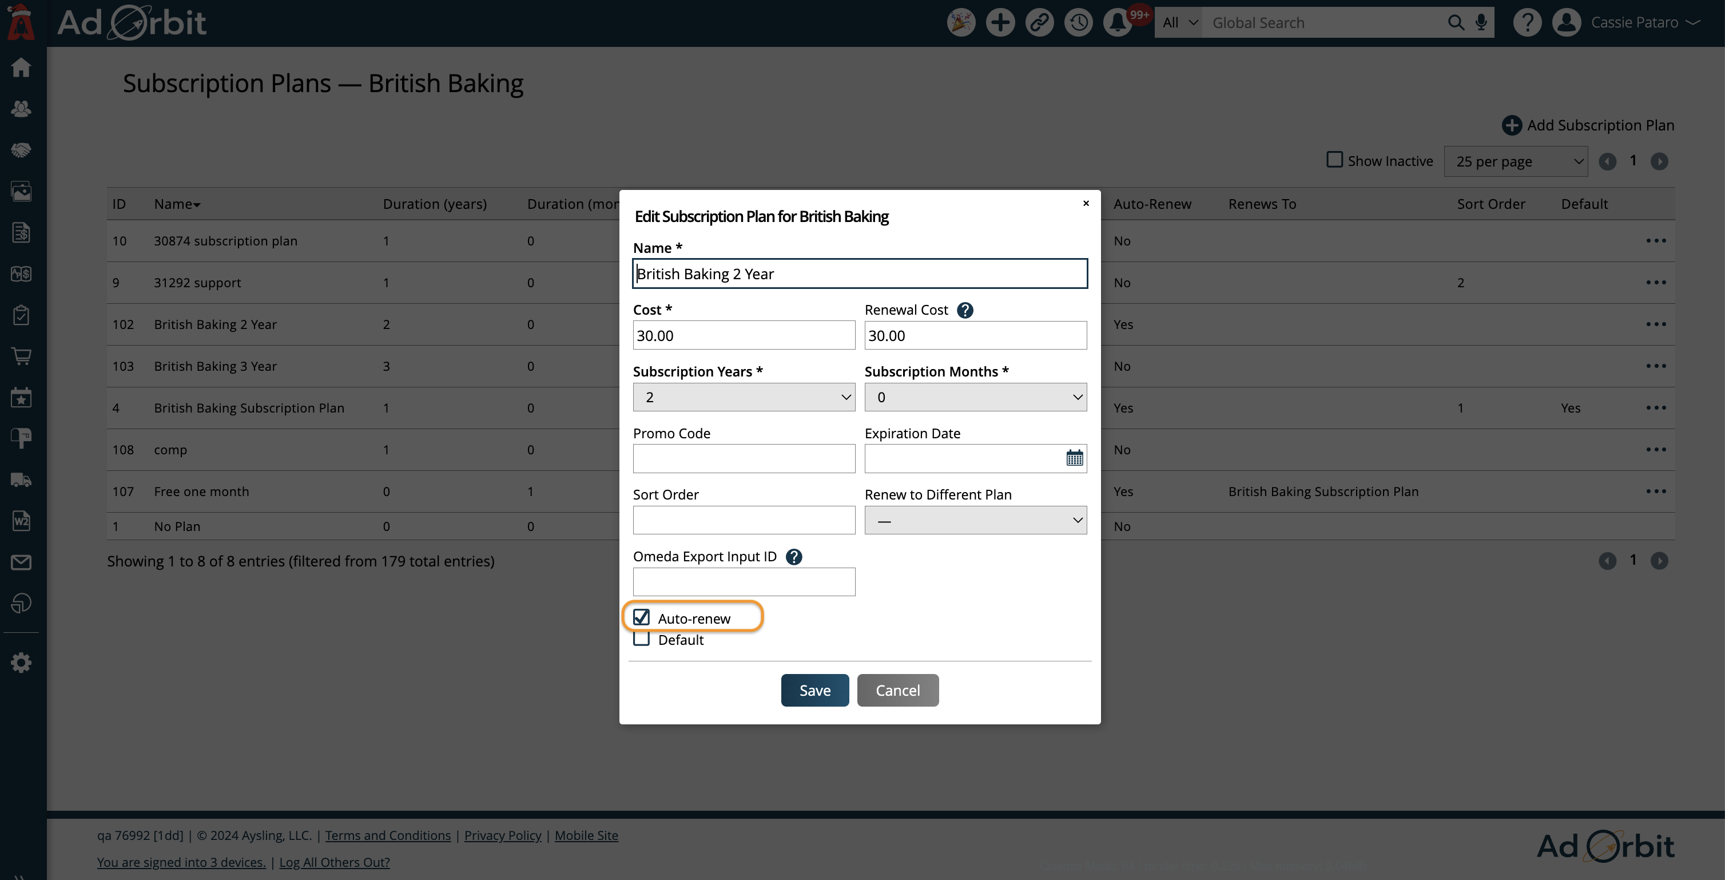This screenshot has height=880, width=1725.
Task: Click the Save button
Action: 814,690
